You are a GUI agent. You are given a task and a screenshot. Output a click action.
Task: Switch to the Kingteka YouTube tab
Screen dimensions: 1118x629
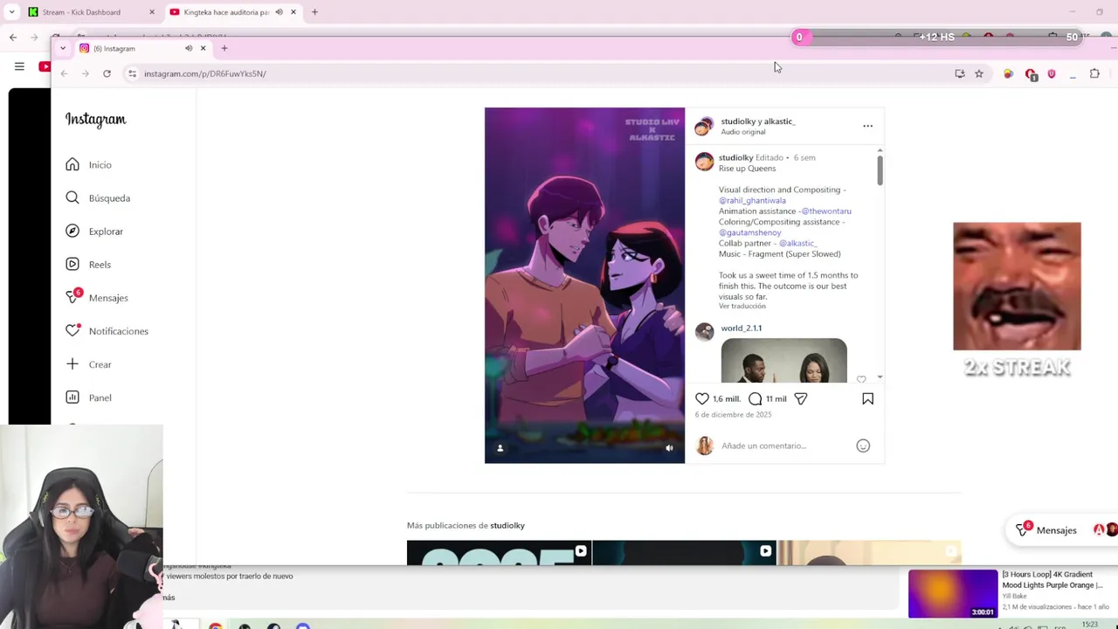pyautogui.click(x=226, y=12)
